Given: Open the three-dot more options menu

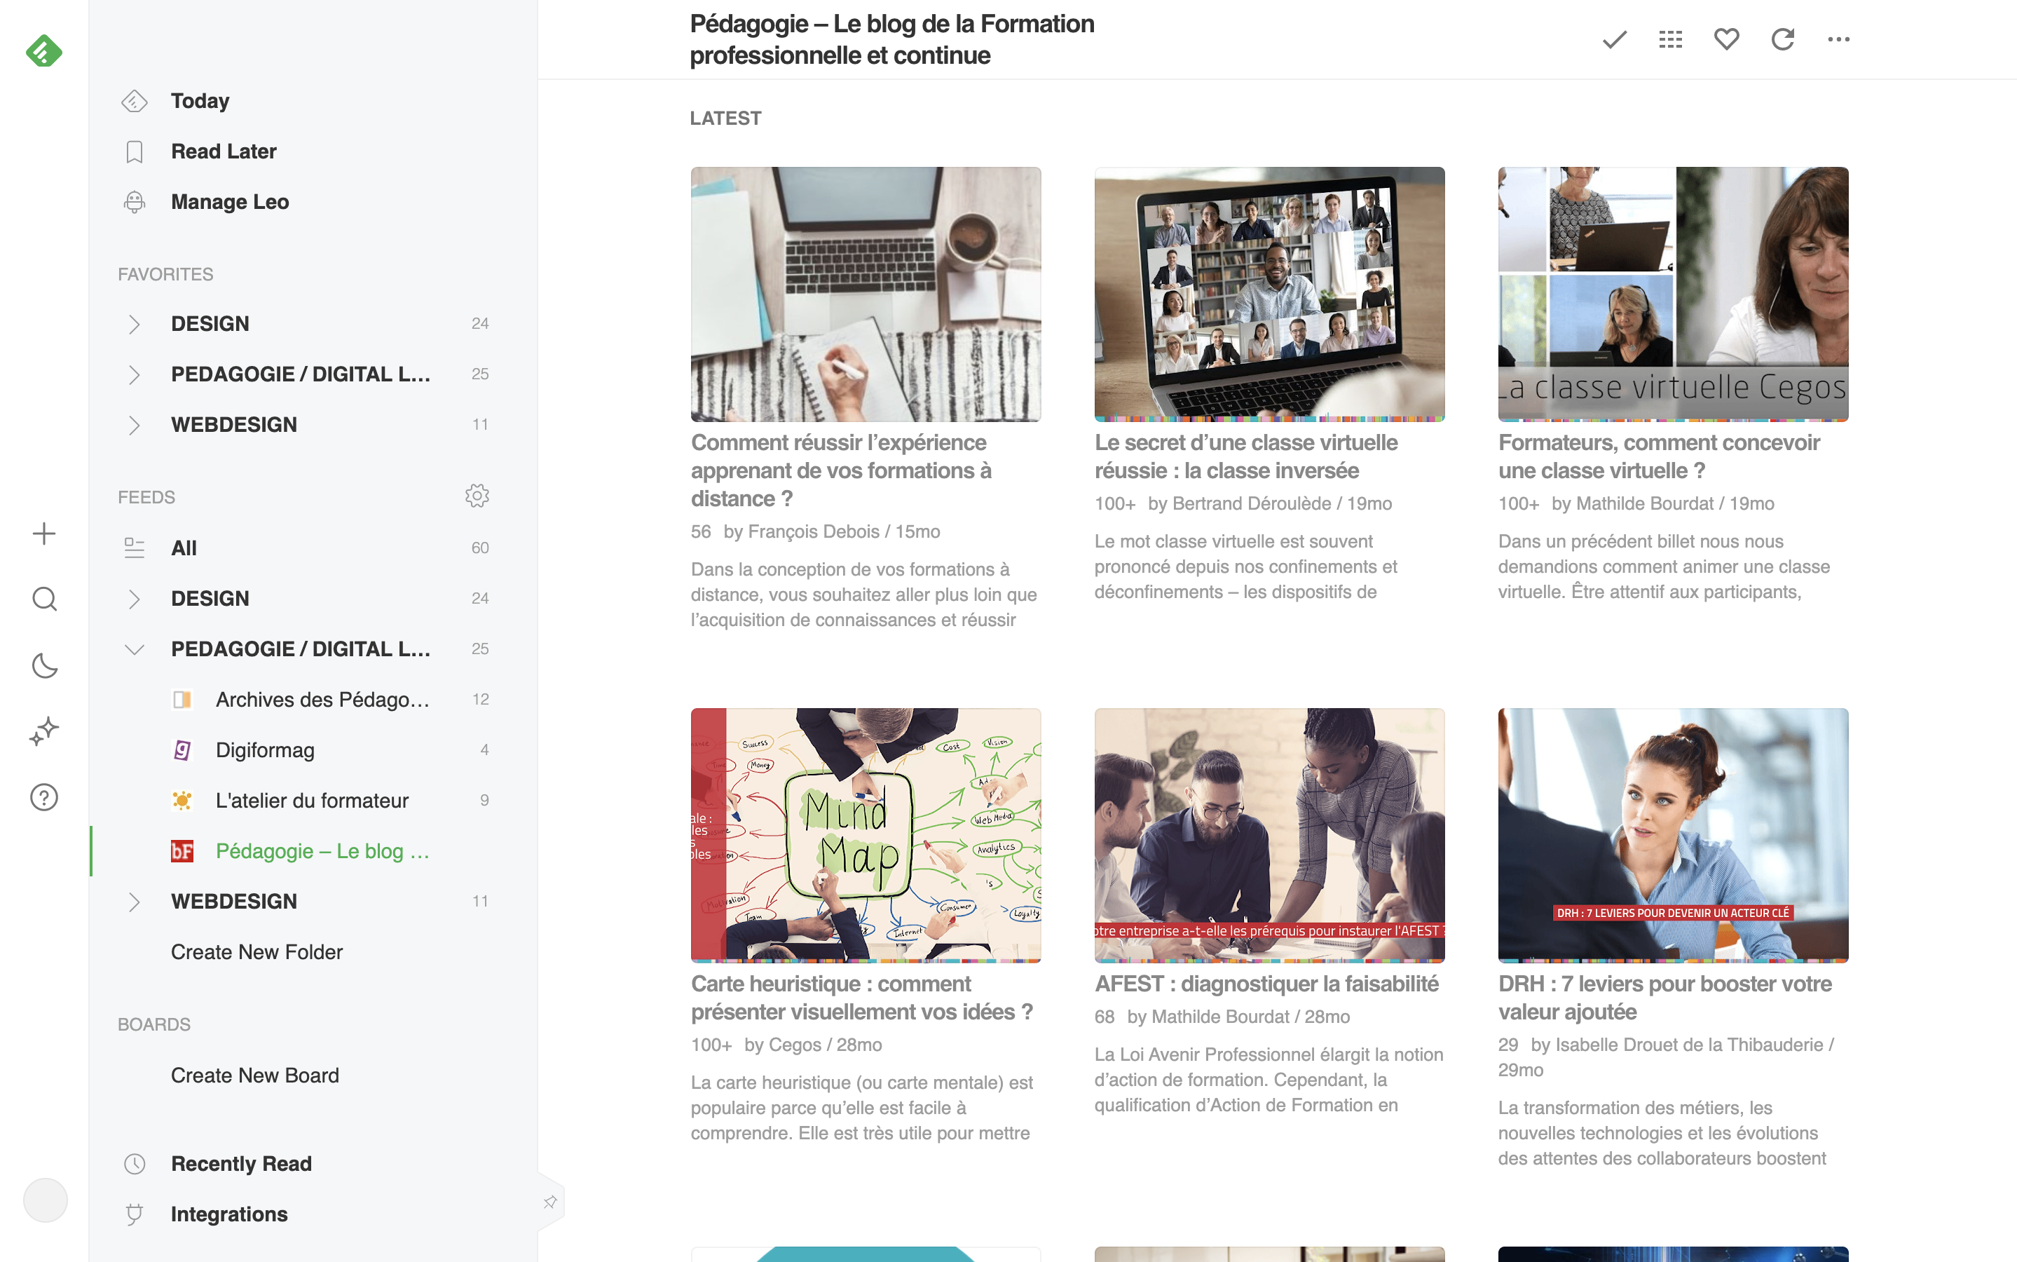Looking at the screenshot, I should (1838, 39).
